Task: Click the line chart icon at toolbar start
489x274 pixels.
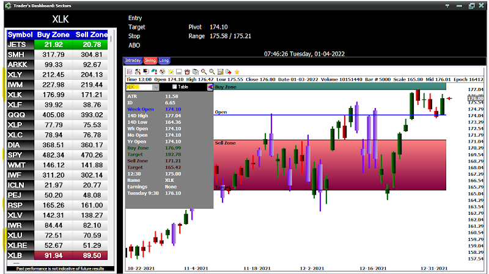Action: pyautogui.click(x=130, y=72)
